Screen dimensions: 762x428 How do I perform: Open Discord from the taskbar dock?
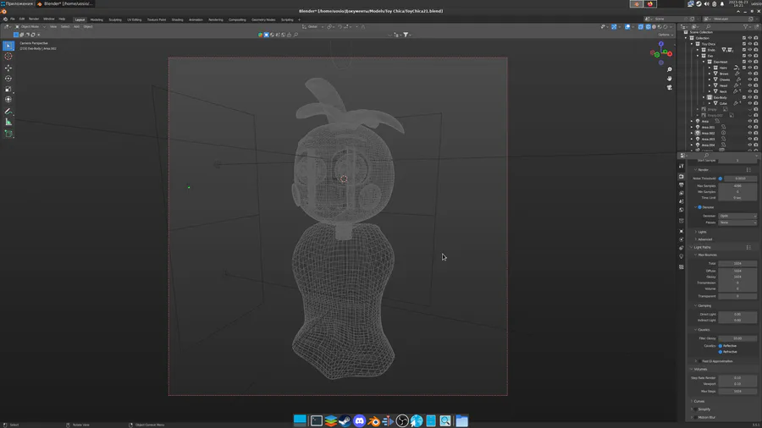point(359,420)
